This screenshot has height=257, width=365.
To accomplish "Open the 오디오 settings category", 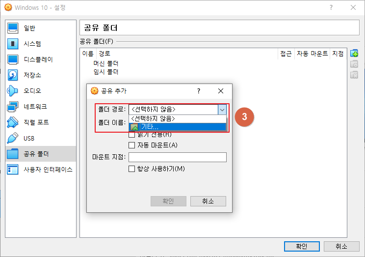I will 41,91.
